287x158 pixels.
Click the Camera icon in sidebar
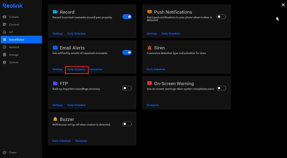point(5,17)
